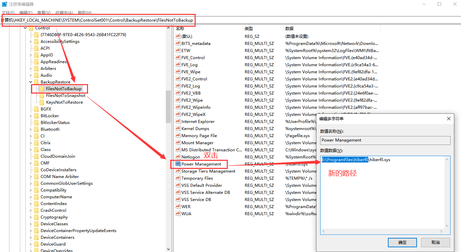Screen dimensions: 461x252
Task: Select the Storage Tiers Management value name
Action: click(208, 171)
